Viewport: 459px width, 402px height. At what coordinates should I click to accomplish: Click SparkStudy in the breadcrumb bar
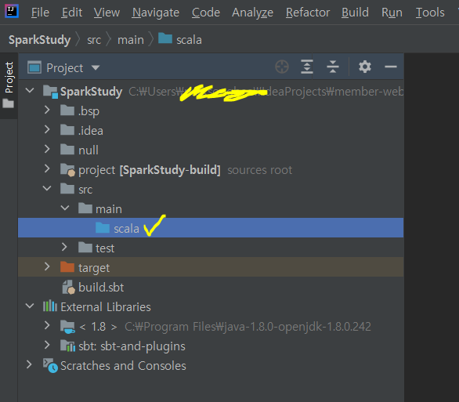click(x=39, y=40)
